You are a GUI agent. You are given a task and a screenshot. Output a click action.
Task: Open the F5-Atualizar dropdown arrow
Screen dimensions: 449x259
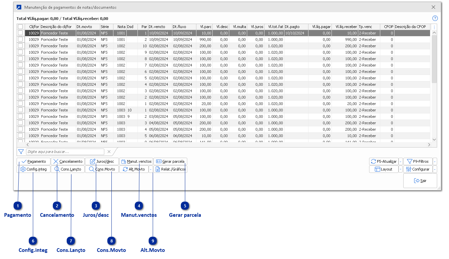point(401,161)
